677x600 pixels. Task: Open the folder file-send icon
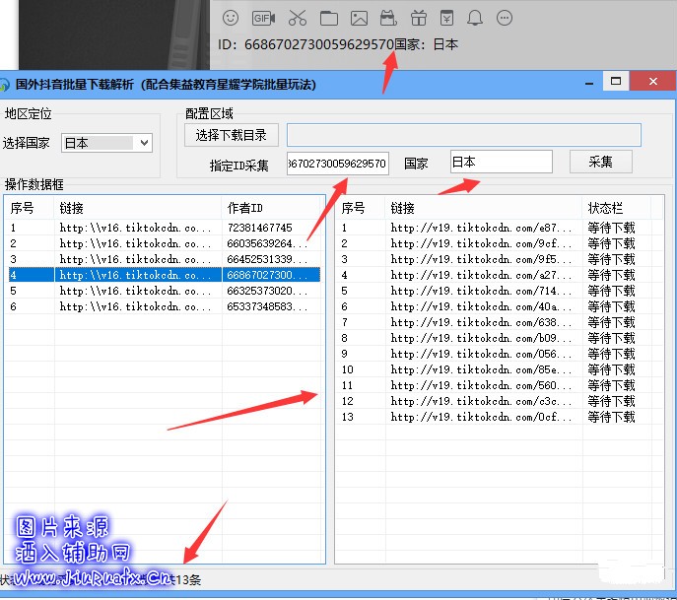point(328,18)
